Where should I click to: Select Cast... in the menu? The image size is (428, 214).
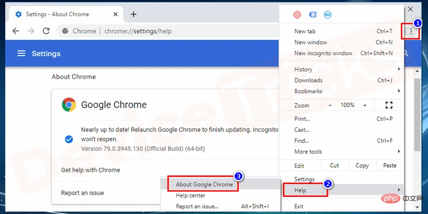coord(341,129)
